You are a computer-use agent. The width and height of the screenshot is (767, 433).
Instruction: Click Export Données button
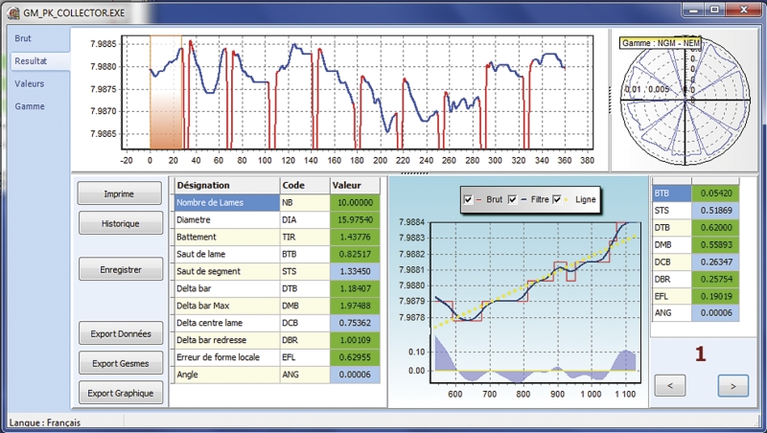120,334
